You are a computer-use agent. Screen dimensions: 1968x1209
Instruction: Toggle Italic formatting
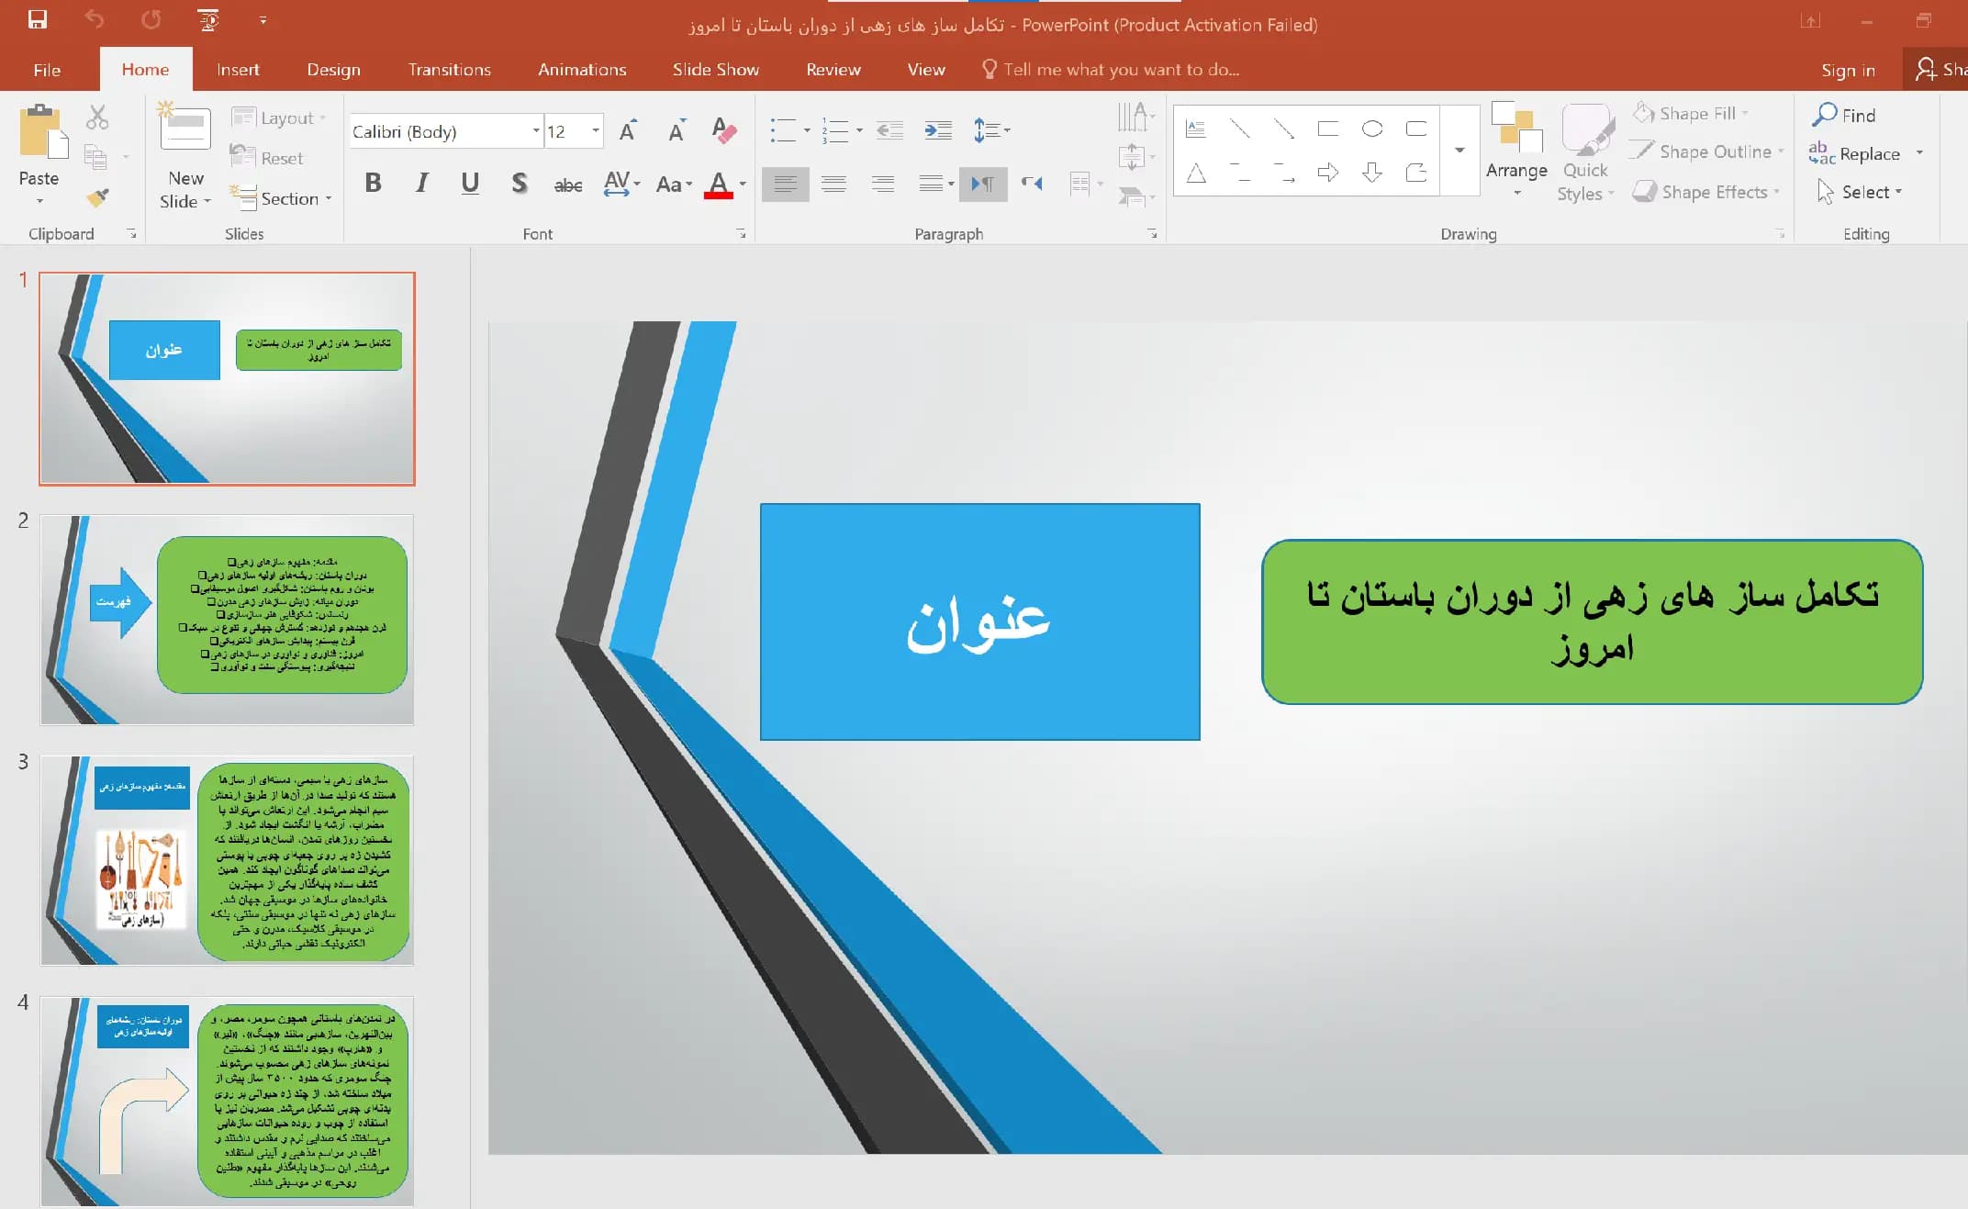(421, 184)
